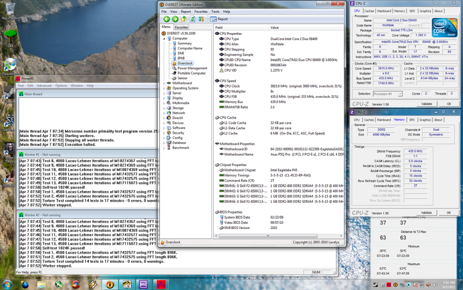The height and width of the screenshot is (290, 463).
Task: Expand the Operating System tree node
Action: [164, 88]
